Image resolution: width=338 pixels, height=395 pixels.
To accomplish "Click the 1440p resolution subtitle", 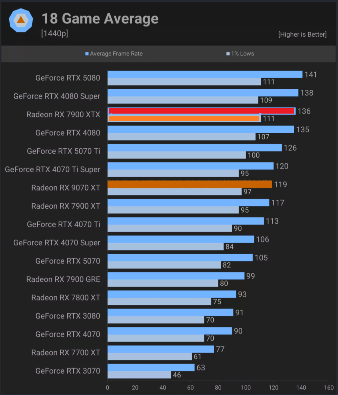I will click(x=55, y=33).
